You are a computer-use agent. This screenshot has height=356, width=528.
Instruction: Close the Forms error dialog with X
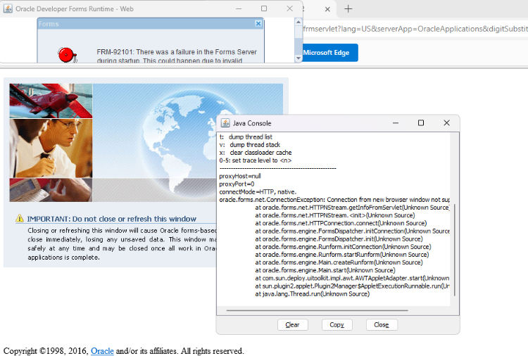[x=258, y=24]
